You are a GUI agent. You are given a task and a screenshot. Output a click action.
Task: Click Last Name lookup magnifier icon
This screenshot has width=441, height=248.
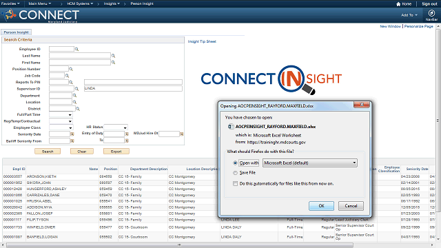coord(113,56)
